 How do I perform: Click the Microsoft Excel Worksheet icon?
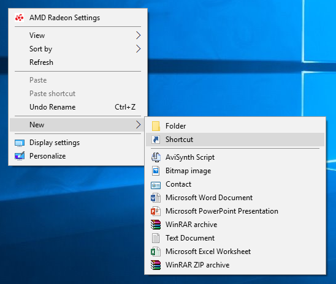[156, 252]
